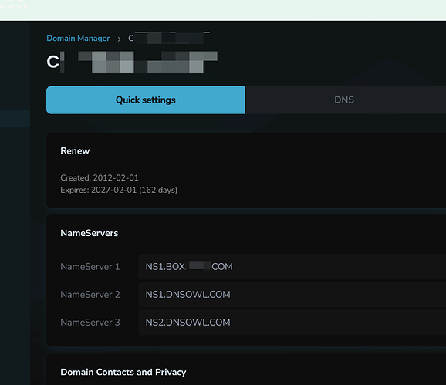Click the NameServer 1 label
This screenshot has width=446, height=385.
[90, 267]
